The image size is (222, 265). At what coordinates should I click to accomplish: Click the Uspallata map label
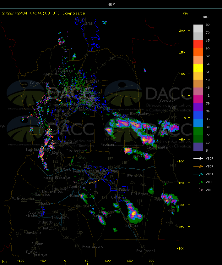pyautogui.click(x=51, y=74)
